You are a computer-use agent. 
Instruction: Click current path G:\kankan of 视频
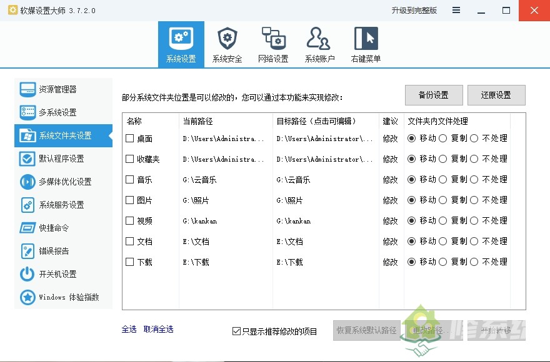(x=200, y=221)
